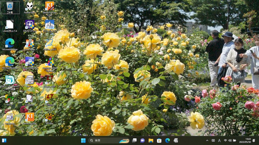
Task: Open the CrystalDiskInfo shortcut
Action: 30,62
